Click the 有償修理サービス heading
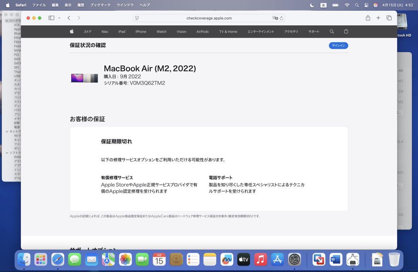 point(117,178)
